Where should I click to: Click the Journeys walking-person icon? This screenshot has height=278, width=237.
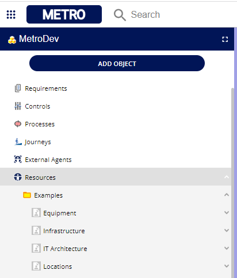pos(18,142)
